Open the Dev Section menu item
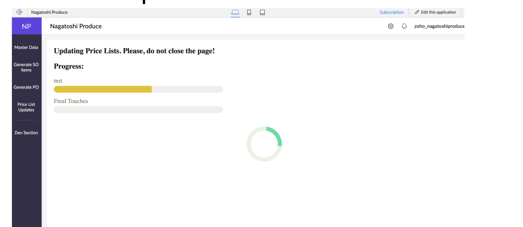The width and height of the screenshot is (523, 227). [x=26, y=133]
